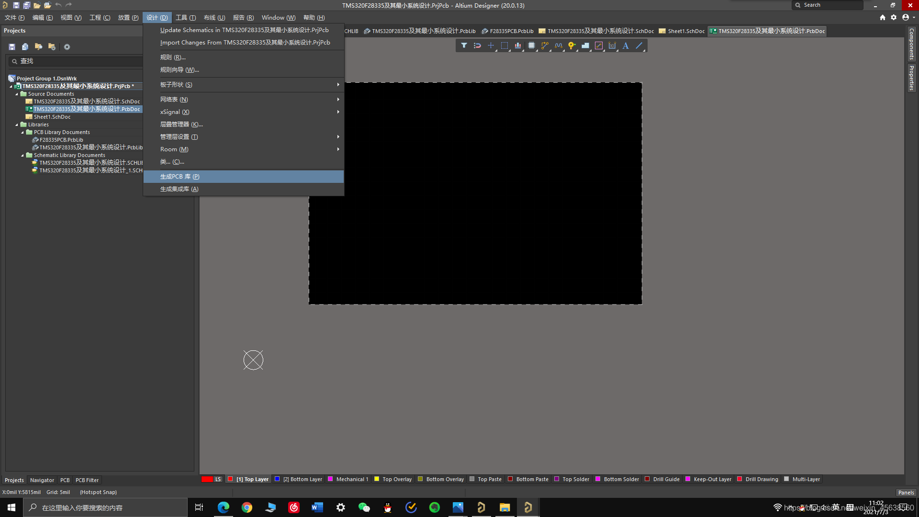Open project settings gear in Projects panel
Image resolution: width=919 pixels, height=517 pixels.
(67, 47)
